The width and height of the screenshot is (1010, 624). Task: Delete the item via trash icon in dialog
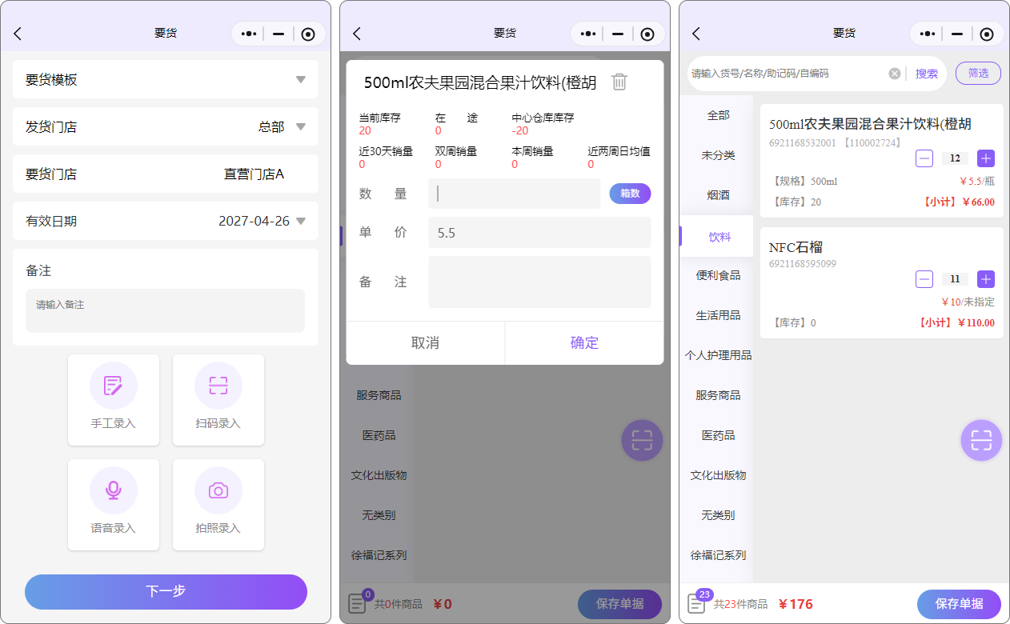click(x=619, y=82)
